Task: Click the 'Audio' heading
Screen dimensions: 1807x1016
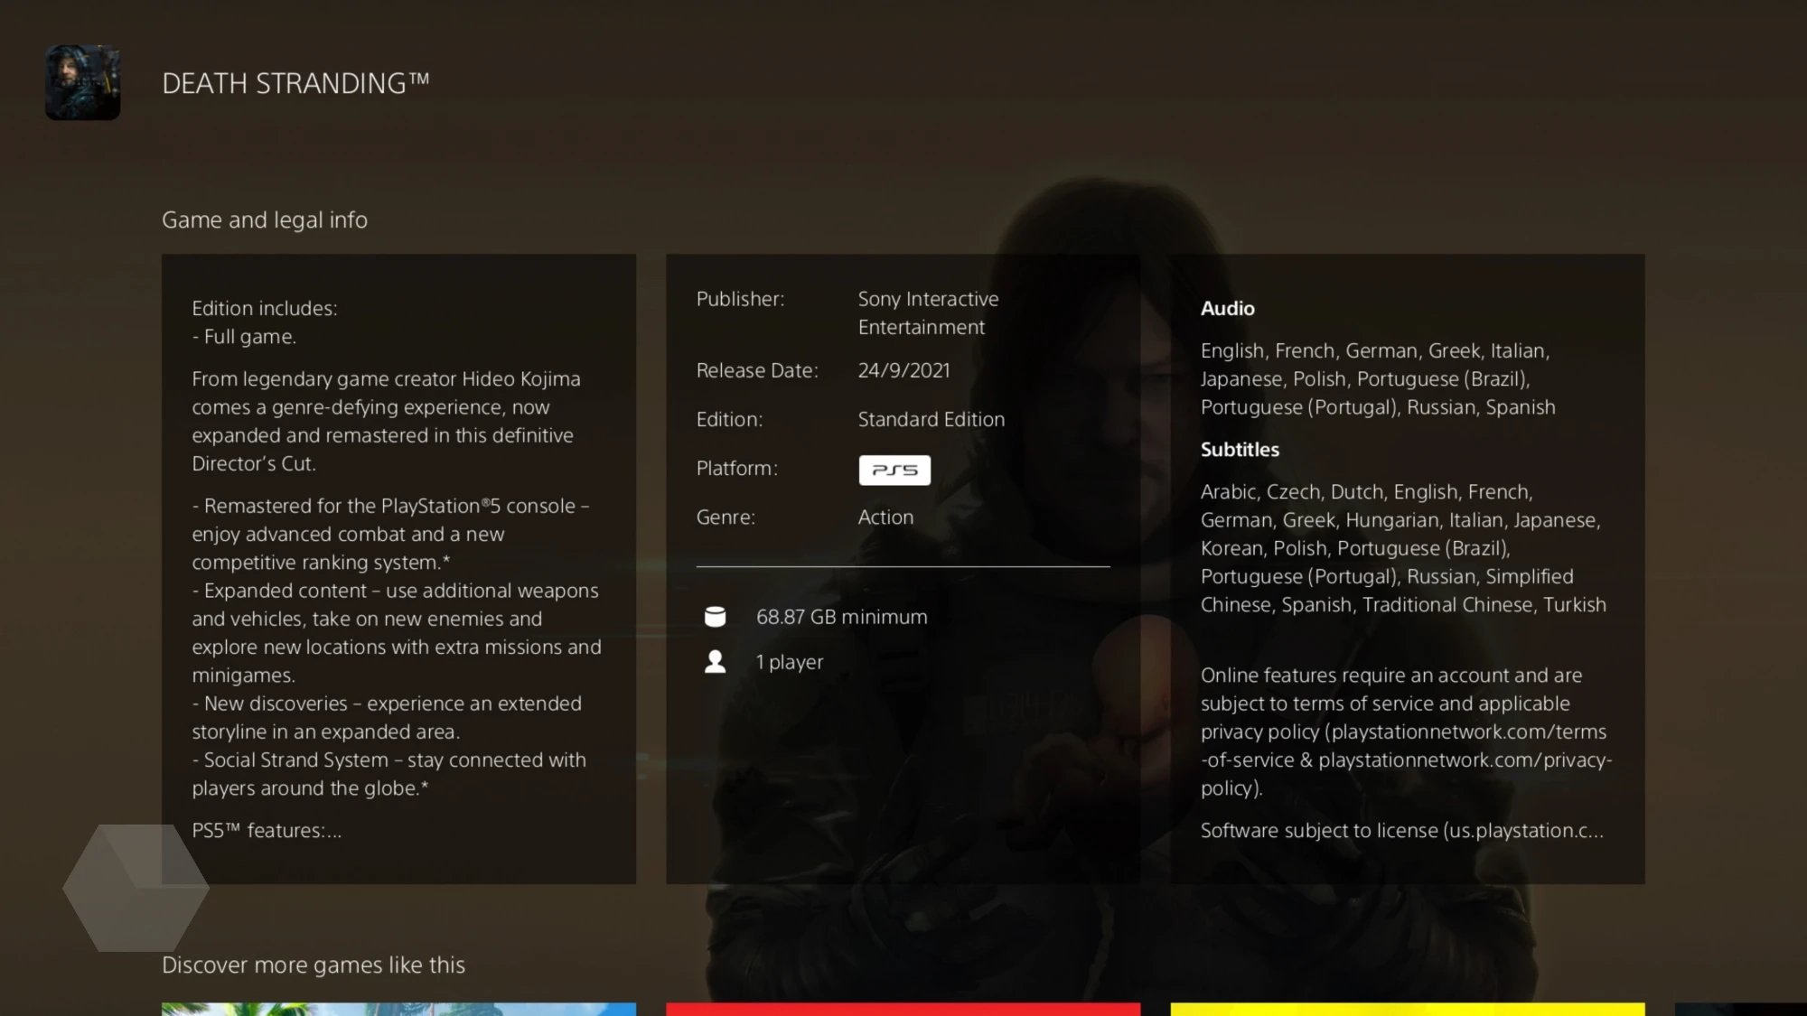Action: [1227, 308]
